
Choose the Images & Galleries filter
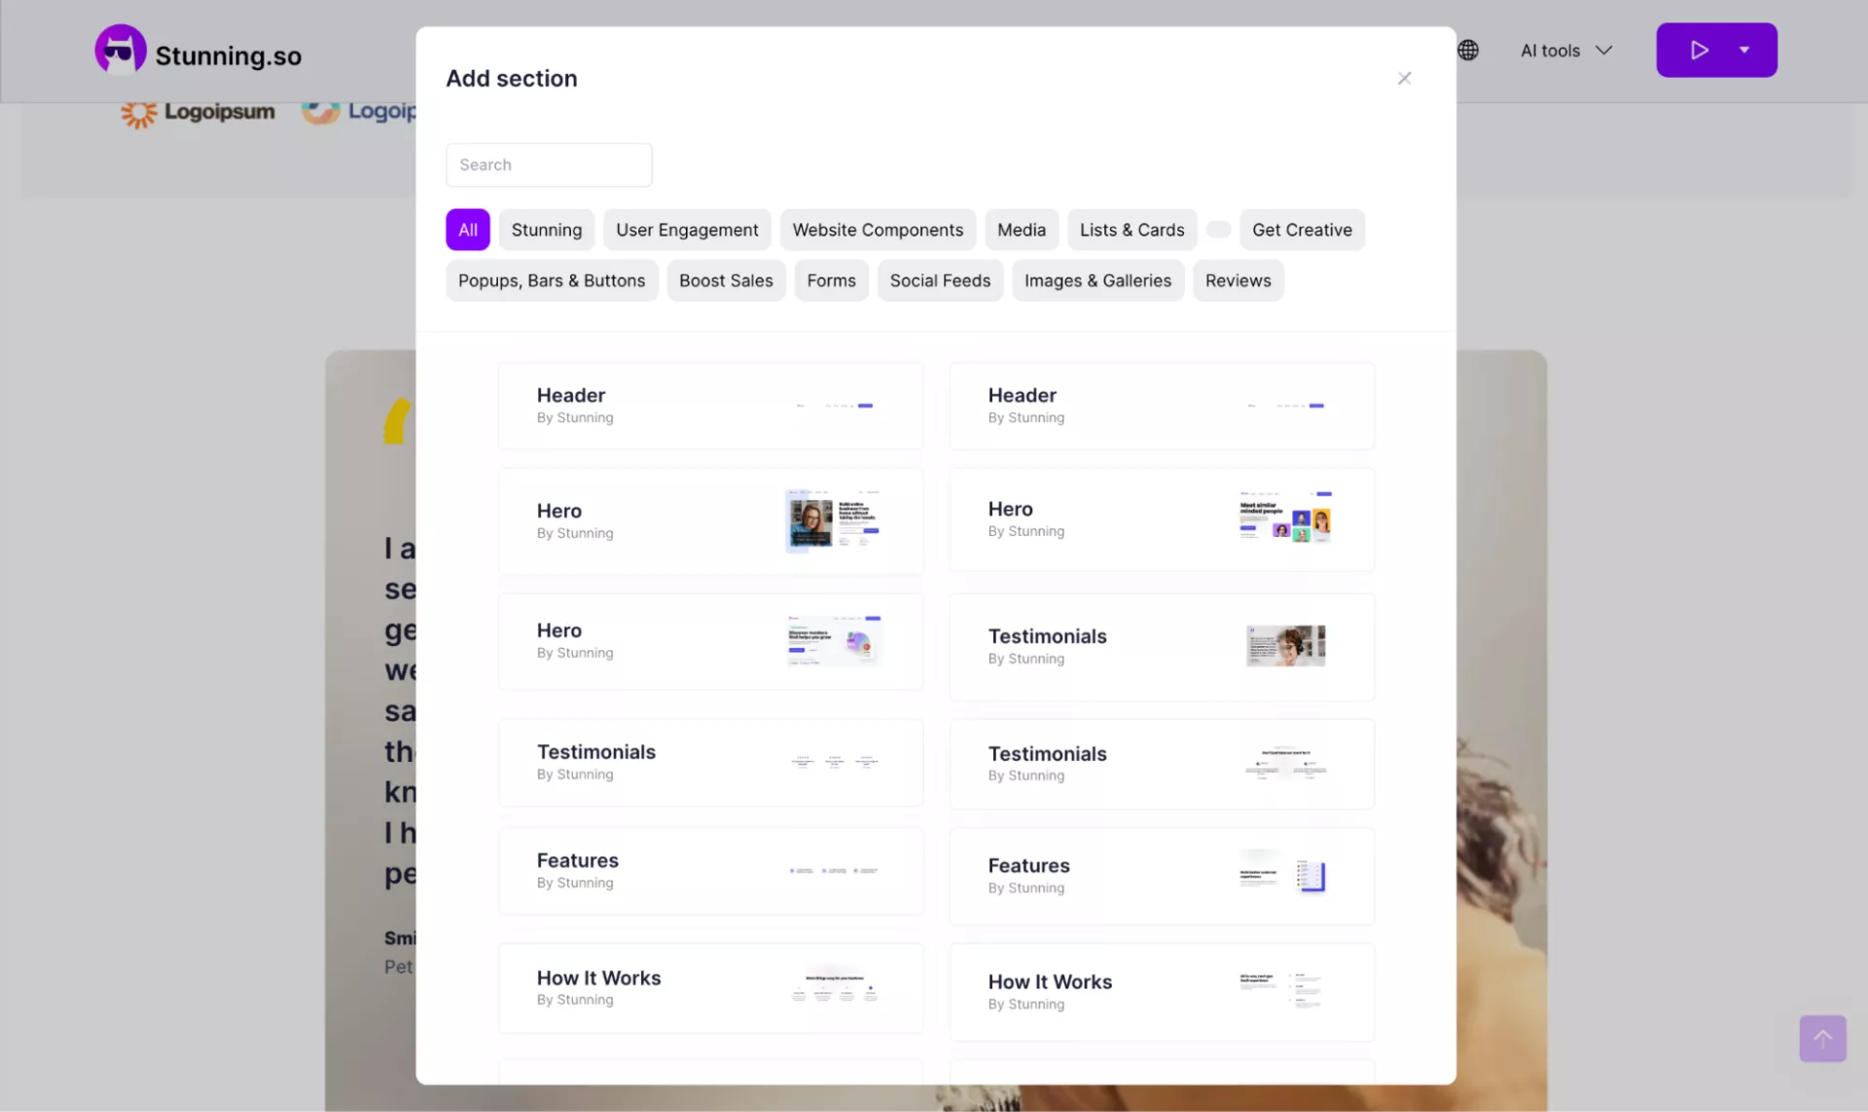[1097, 281]
